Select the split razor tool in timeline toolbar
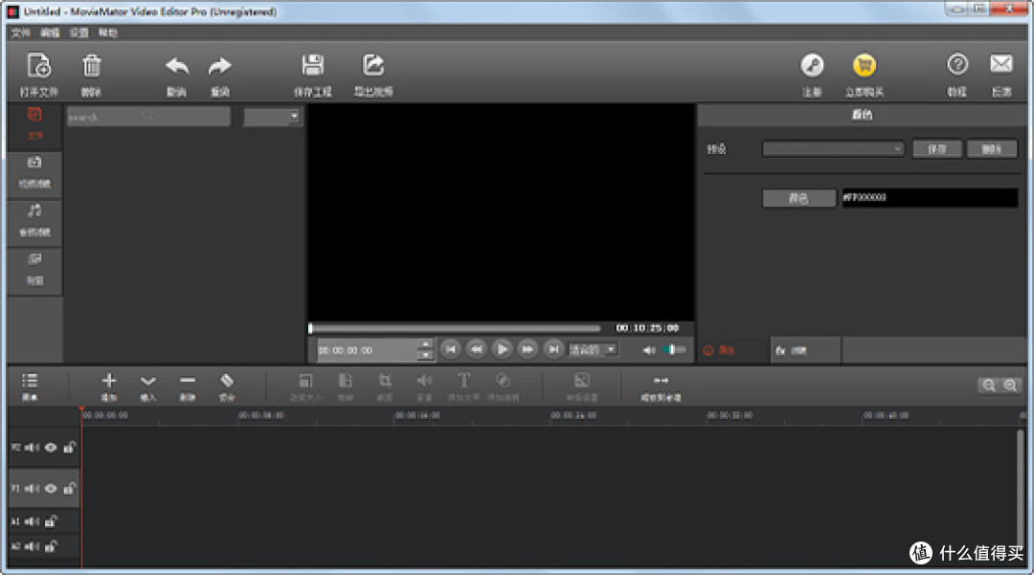 click(227, 381)
